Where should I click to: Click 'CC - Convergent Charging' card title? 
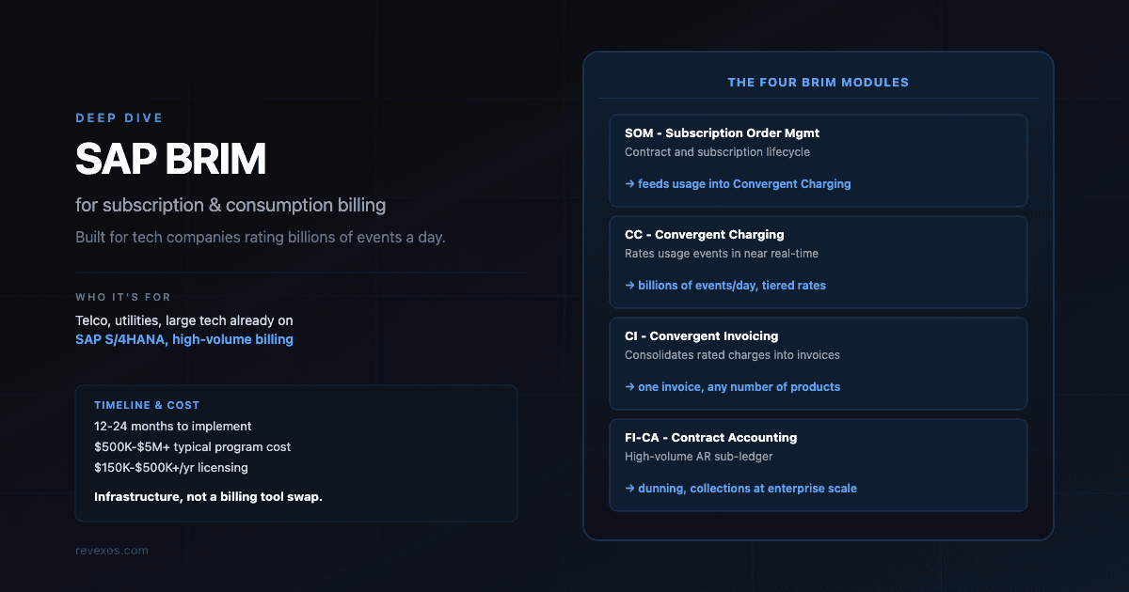(704, 235)
